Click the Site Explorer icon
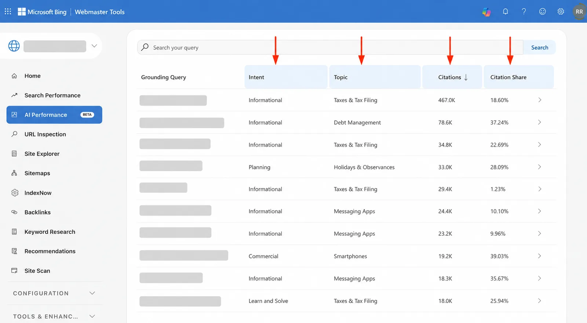587x323 pixels. click(x=14, y=154)
